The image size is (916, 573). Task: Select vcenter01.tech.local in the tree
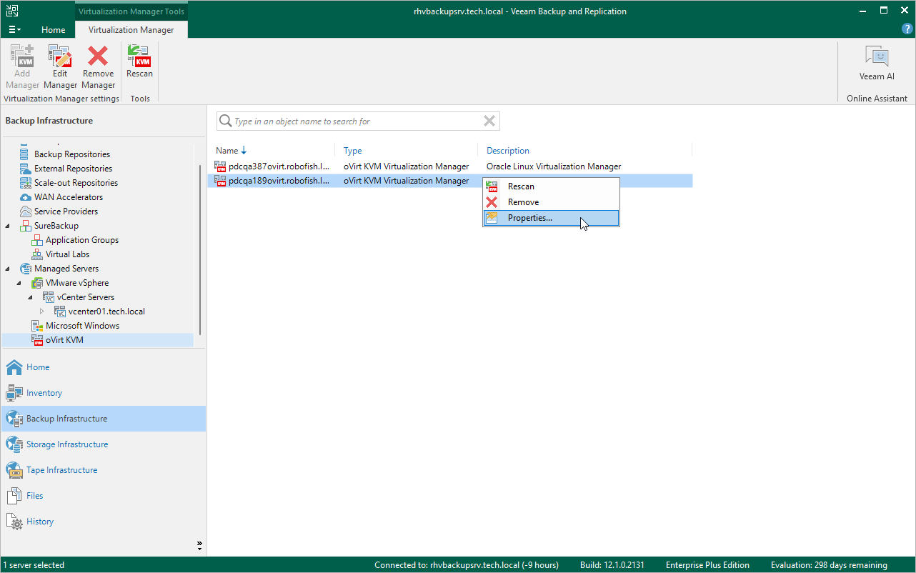[107, 312]
